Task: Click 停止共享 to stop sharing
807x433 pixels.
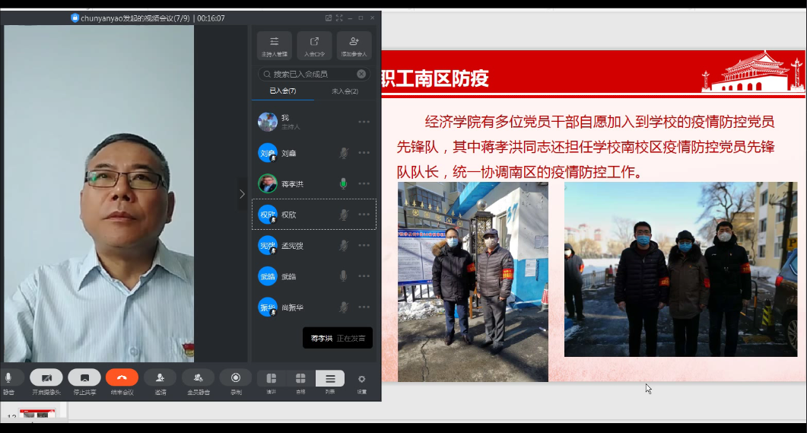Action: (84, 378)
